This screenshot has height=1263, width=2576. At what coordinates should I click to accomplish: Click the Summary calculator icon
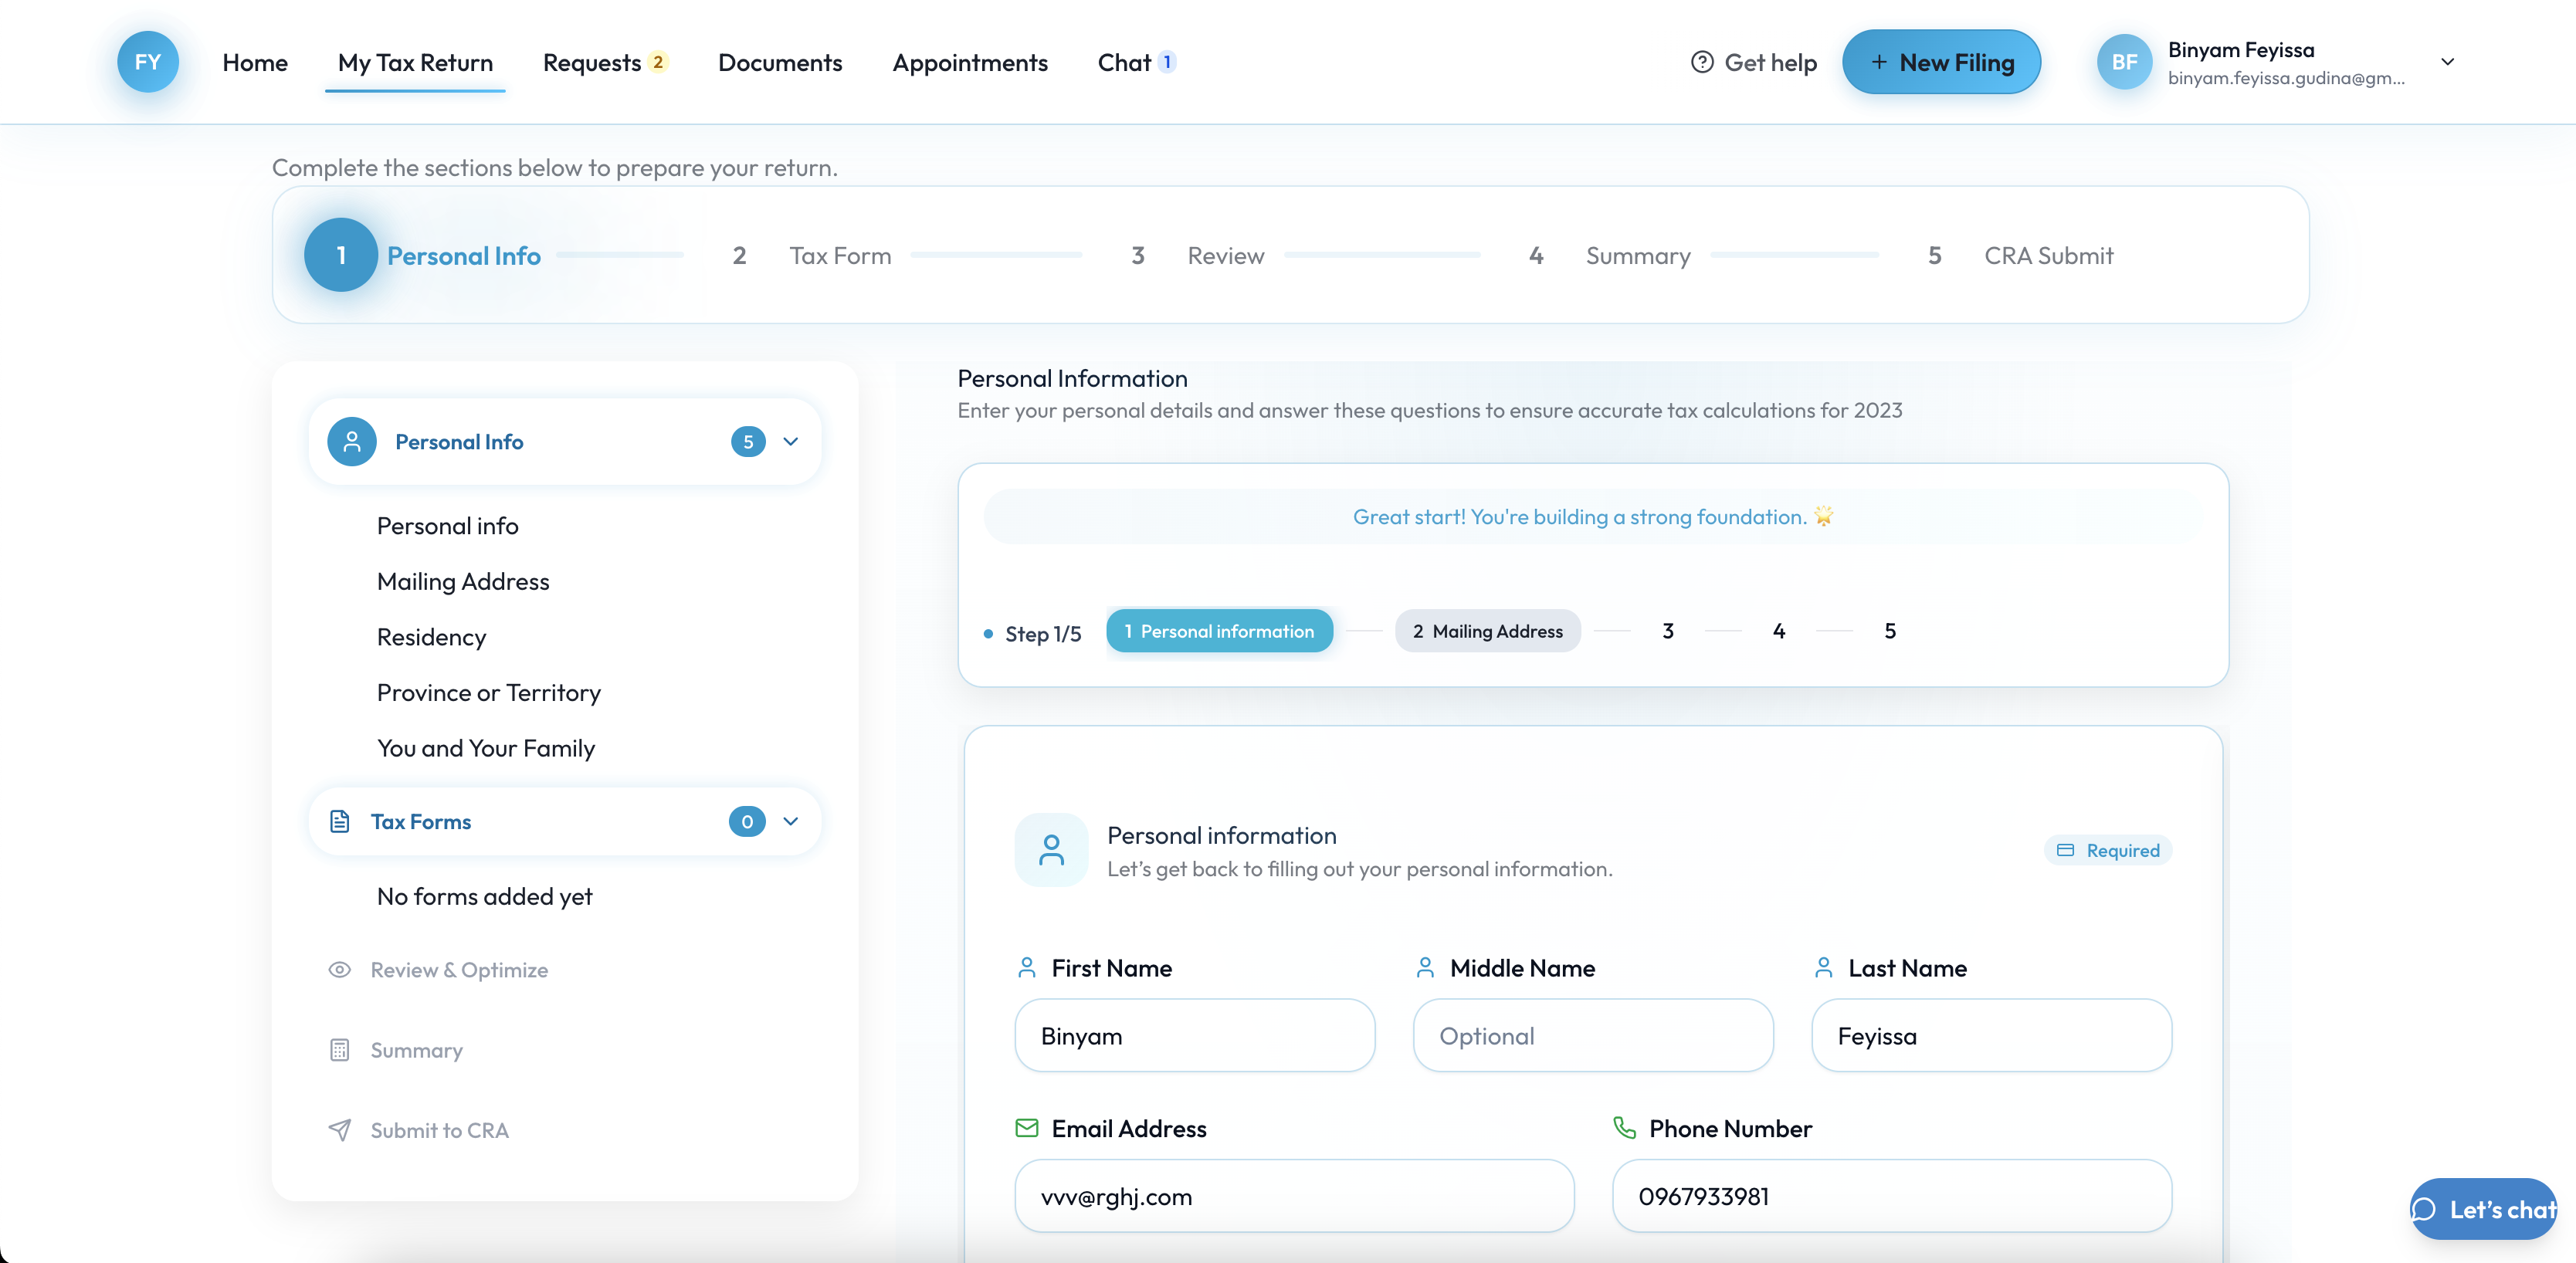340,1049
